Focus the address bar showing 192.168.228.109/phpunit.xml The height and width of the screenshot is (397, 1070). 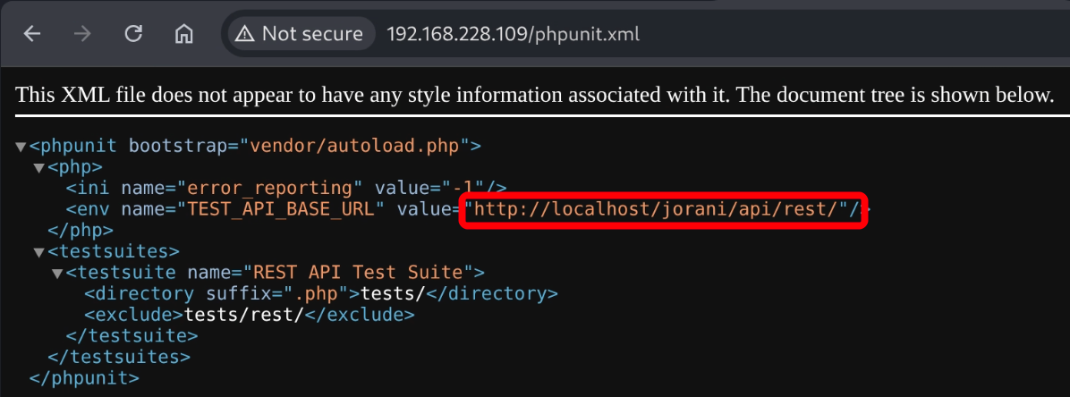(513, 34)
